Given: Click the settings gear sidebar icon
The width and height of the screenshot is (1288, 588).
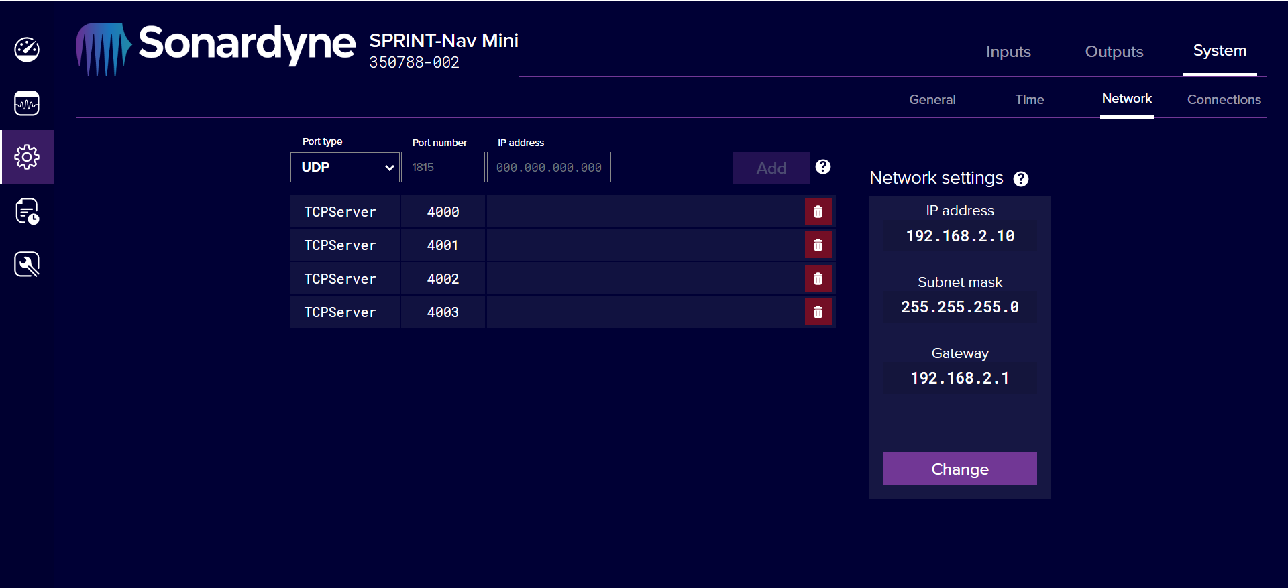Looking at the screenshot, I should pyautogui.click(x=27, y=157).
